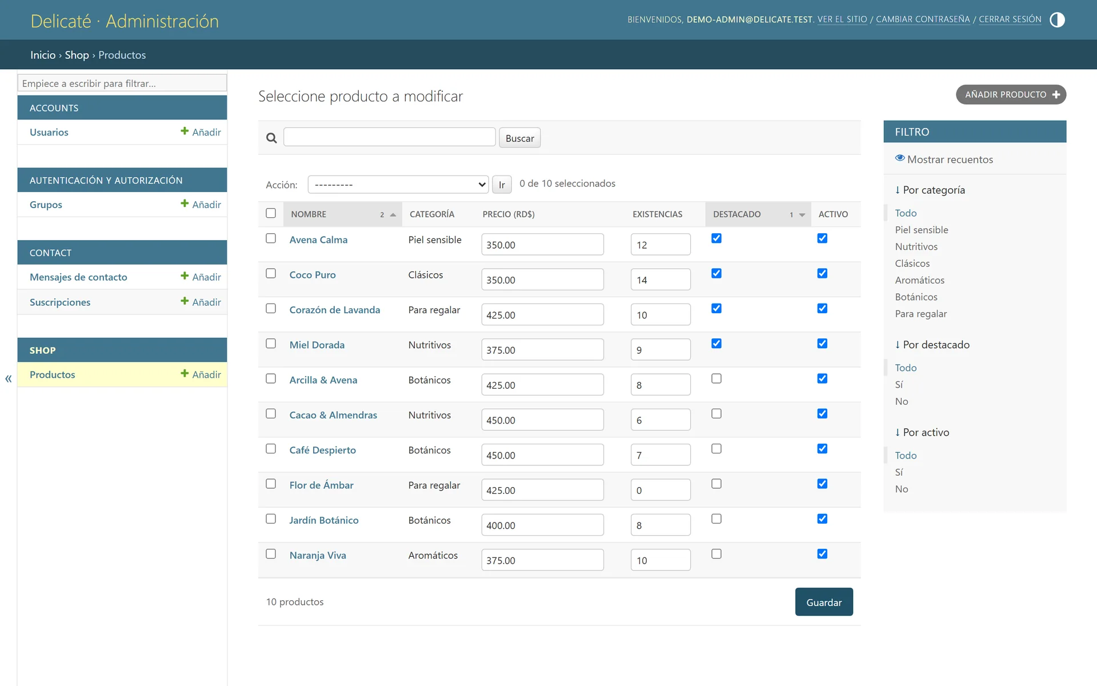The height and width of the screenshot is (686, 1097).
Task: Click the Ir action button
Action: (x=502, y=185)
